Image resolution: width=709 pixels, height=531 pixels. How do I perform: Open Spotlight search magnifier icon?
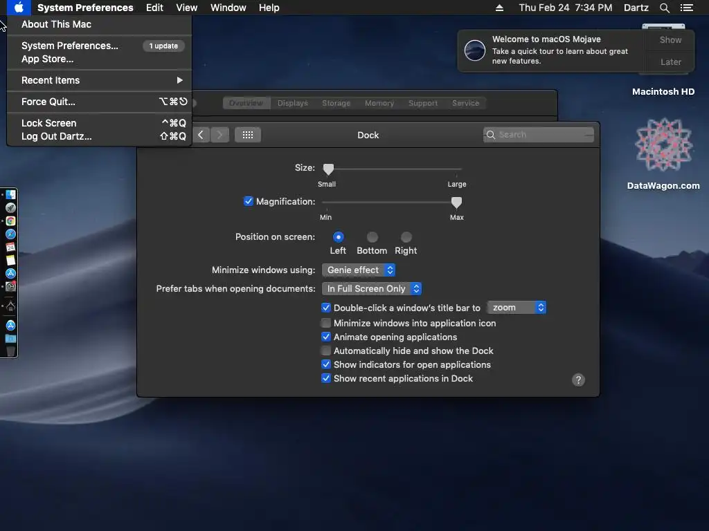664,8
